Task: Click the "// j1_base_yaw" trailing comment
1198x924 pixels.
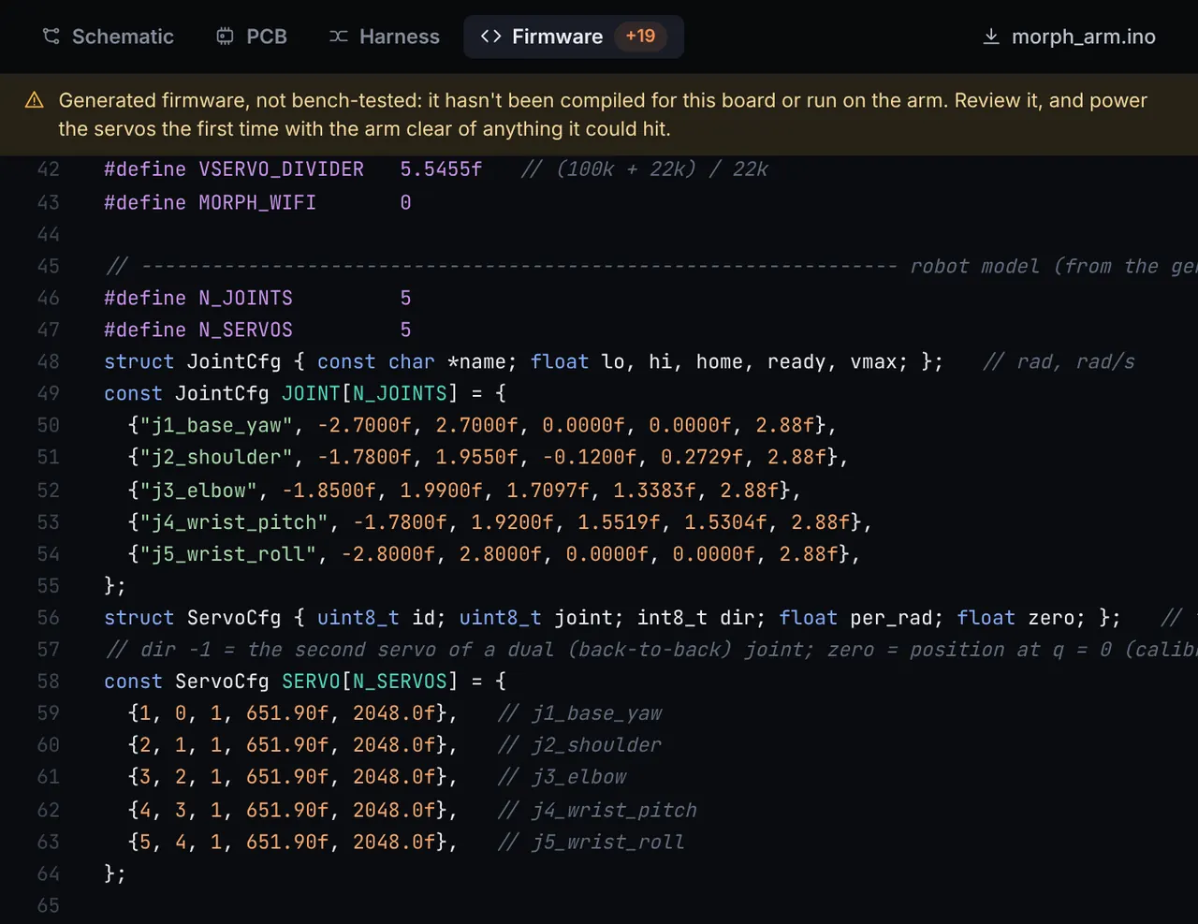Action: click(x=580, y=713)
